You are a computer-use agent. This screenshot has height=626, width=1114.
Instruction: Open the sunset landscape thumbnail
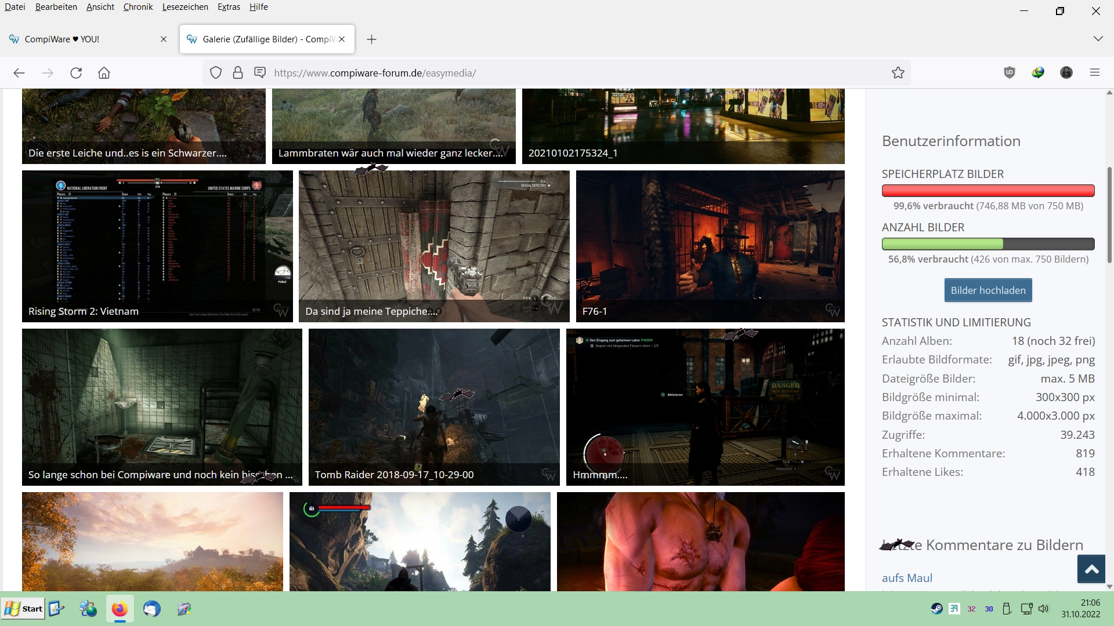pos(153,542)
